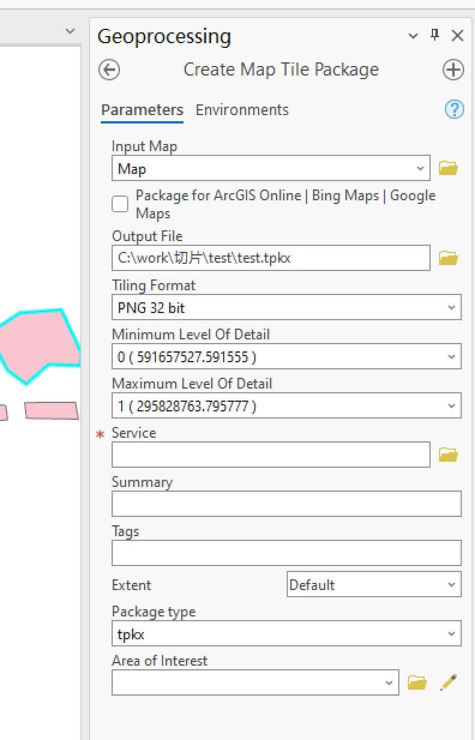
Task: Browse folder for Output File
Action: coord(448,258)
